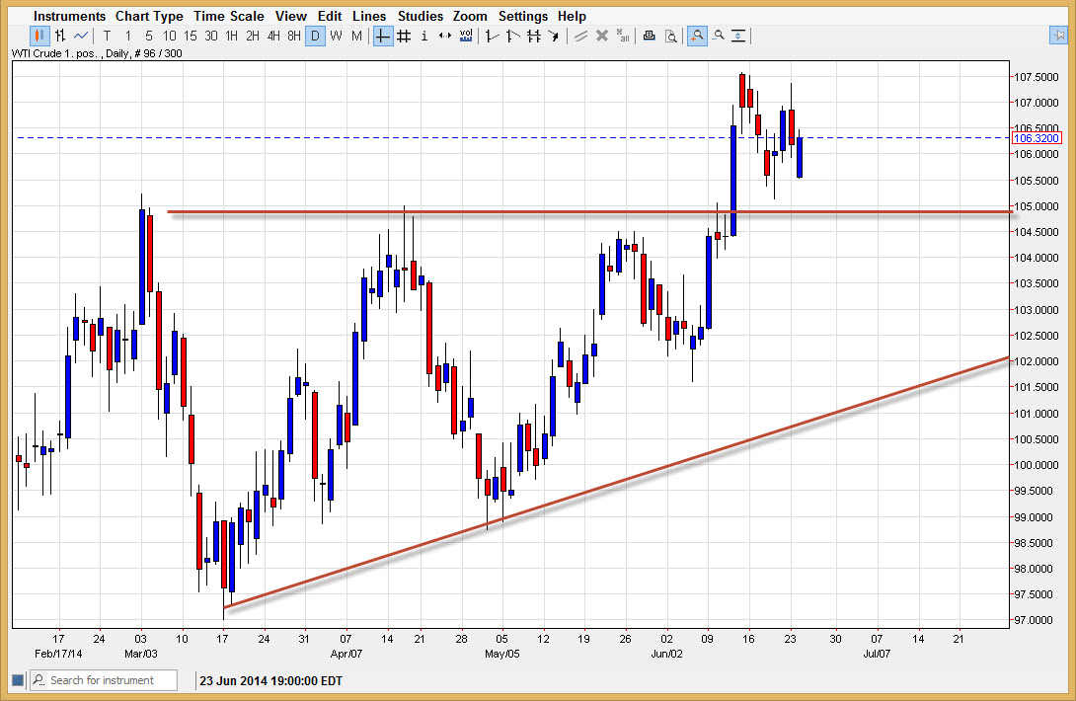Toggle the chart grid icon
Viewport: 1076px width, 701px height.
[x=403, y=36]
